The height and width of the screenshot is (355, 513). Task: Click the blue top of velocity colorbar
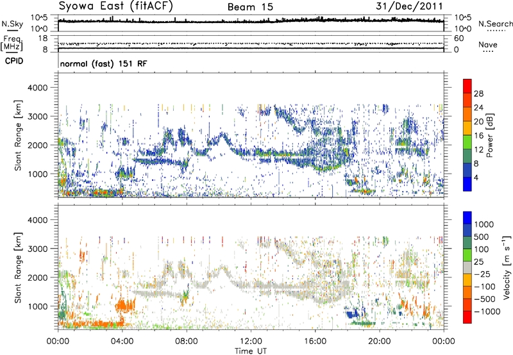[x=467, y=218]
